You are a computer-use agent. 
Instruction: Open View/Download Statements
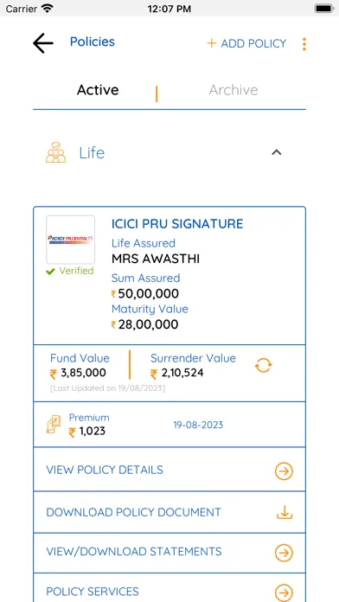169,552
